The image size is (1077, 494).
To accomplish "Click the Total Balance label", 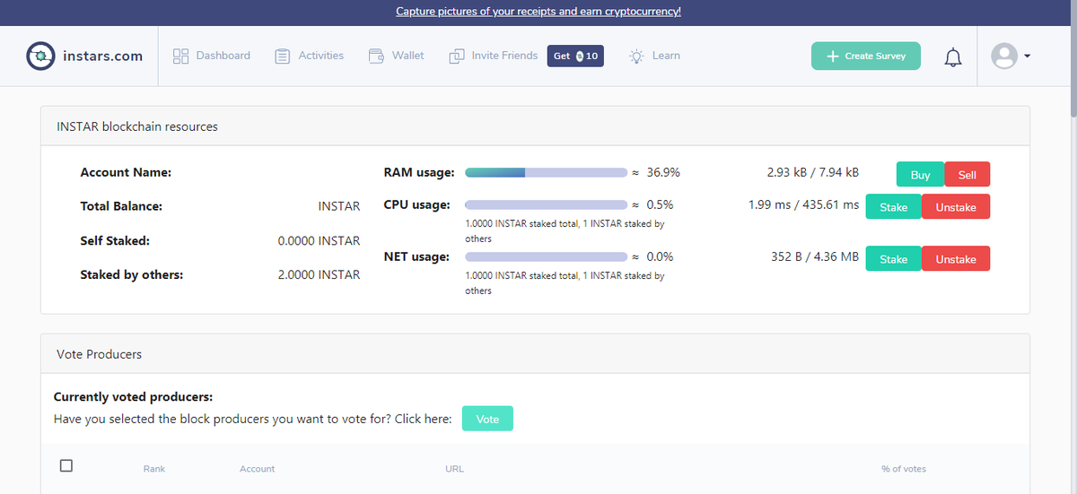I will tap(121, 206).
